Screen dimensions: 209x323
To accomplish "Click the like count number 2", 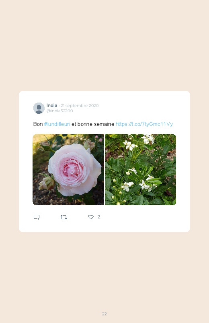I will [99, 217].
